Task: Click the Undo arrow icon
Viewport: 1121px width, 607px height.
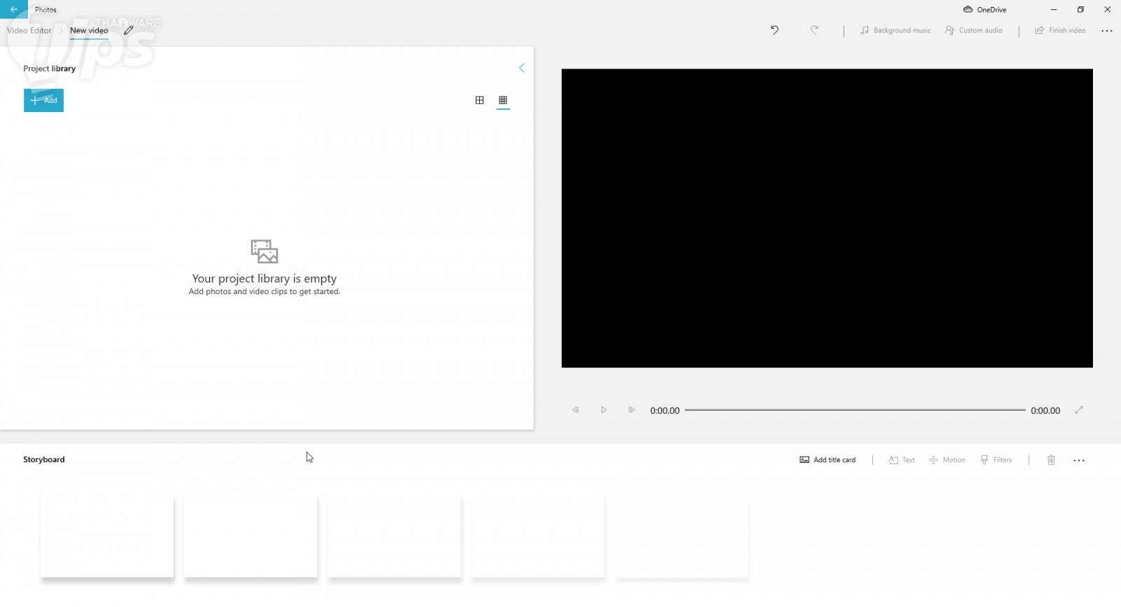Action: (x=774, y=30)
